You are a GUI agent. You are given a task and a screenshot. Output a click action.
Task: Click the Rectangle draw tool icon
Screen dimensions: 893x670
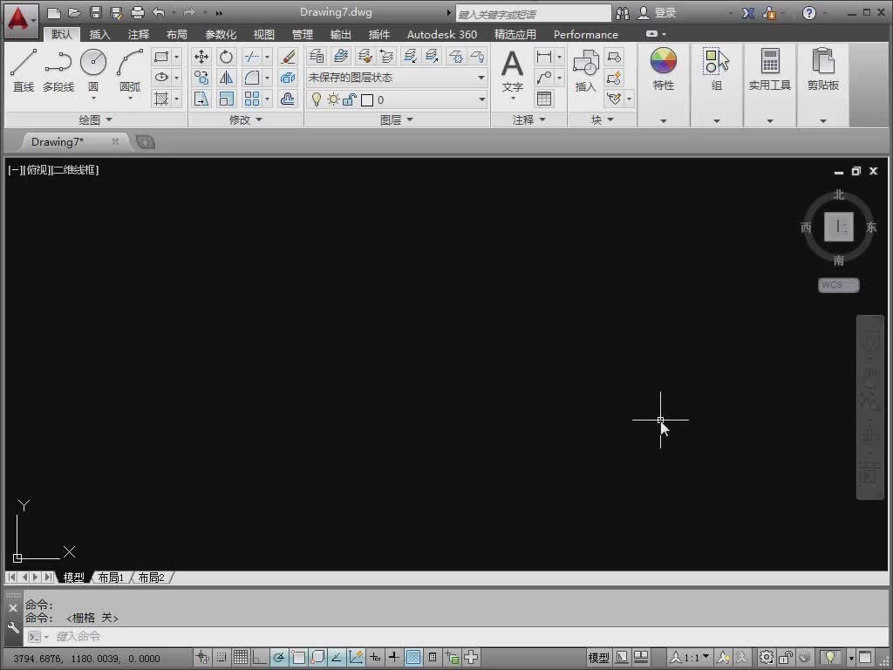tap(161, 57)
